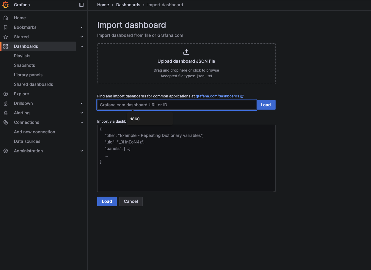Viewport: 371px width, 270px height.
Task: Click the Home house icon
Action: [5, 18]
